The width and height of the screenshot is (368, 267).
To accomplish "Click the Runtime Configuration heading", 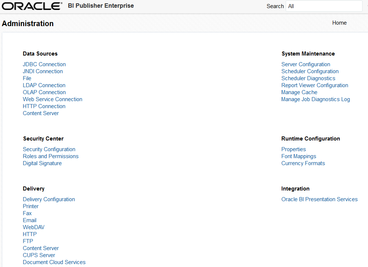I will click(310, 139).
